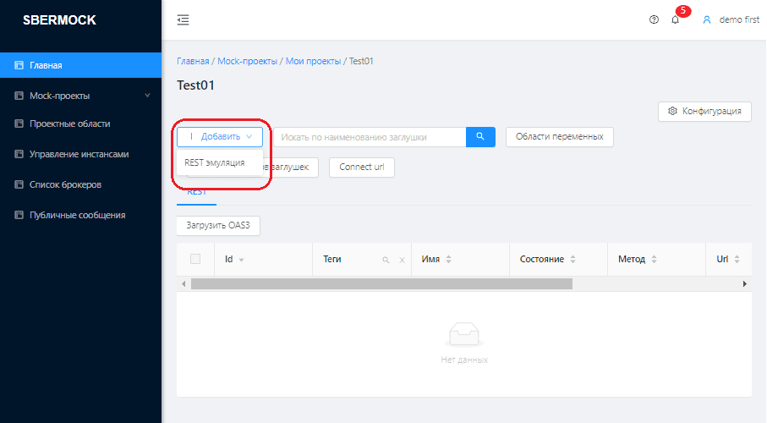
Task: Click the Connect url button
Action: (x=361, y=167)
